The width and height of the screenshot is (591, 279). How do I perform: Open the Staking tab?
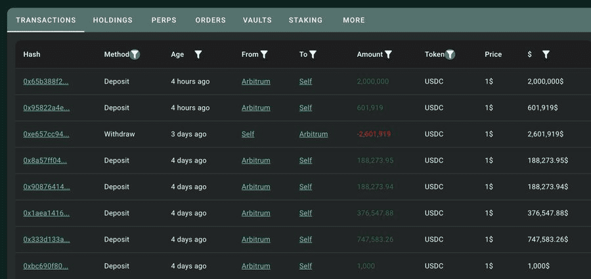(305, 20)
